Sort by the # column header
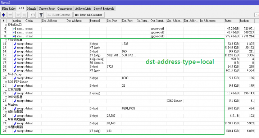This screenshot has width=259, height=138. coord(4,21)
